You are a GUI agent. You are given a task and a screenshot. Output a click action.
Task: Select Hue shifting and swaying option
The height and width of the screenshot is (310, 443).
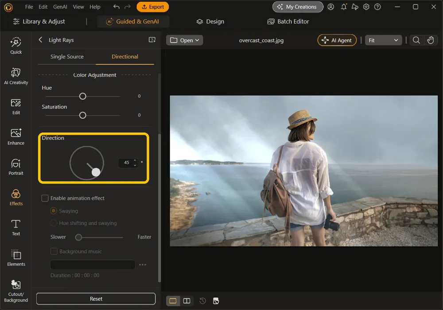[x=54, y=223]
